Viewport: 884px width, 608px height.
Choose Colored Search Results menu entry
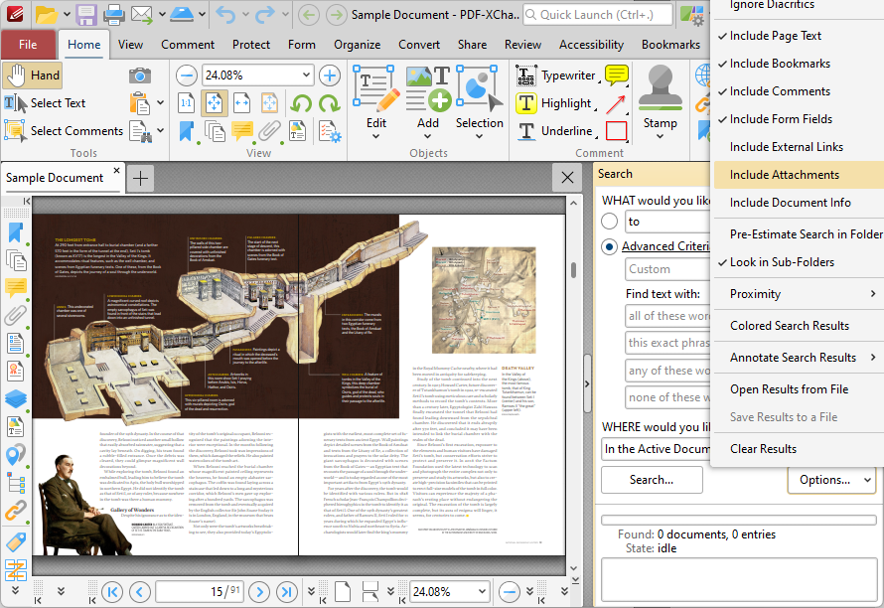(x=799, y=326)
